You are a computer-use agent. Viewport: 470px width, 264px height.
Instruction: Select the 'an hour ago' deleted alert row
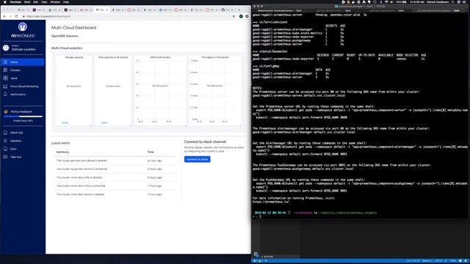[115, 161]
